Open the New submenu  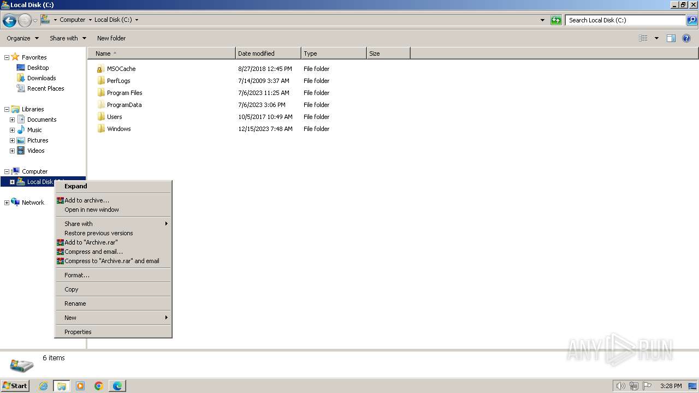[x=113, y=318]
